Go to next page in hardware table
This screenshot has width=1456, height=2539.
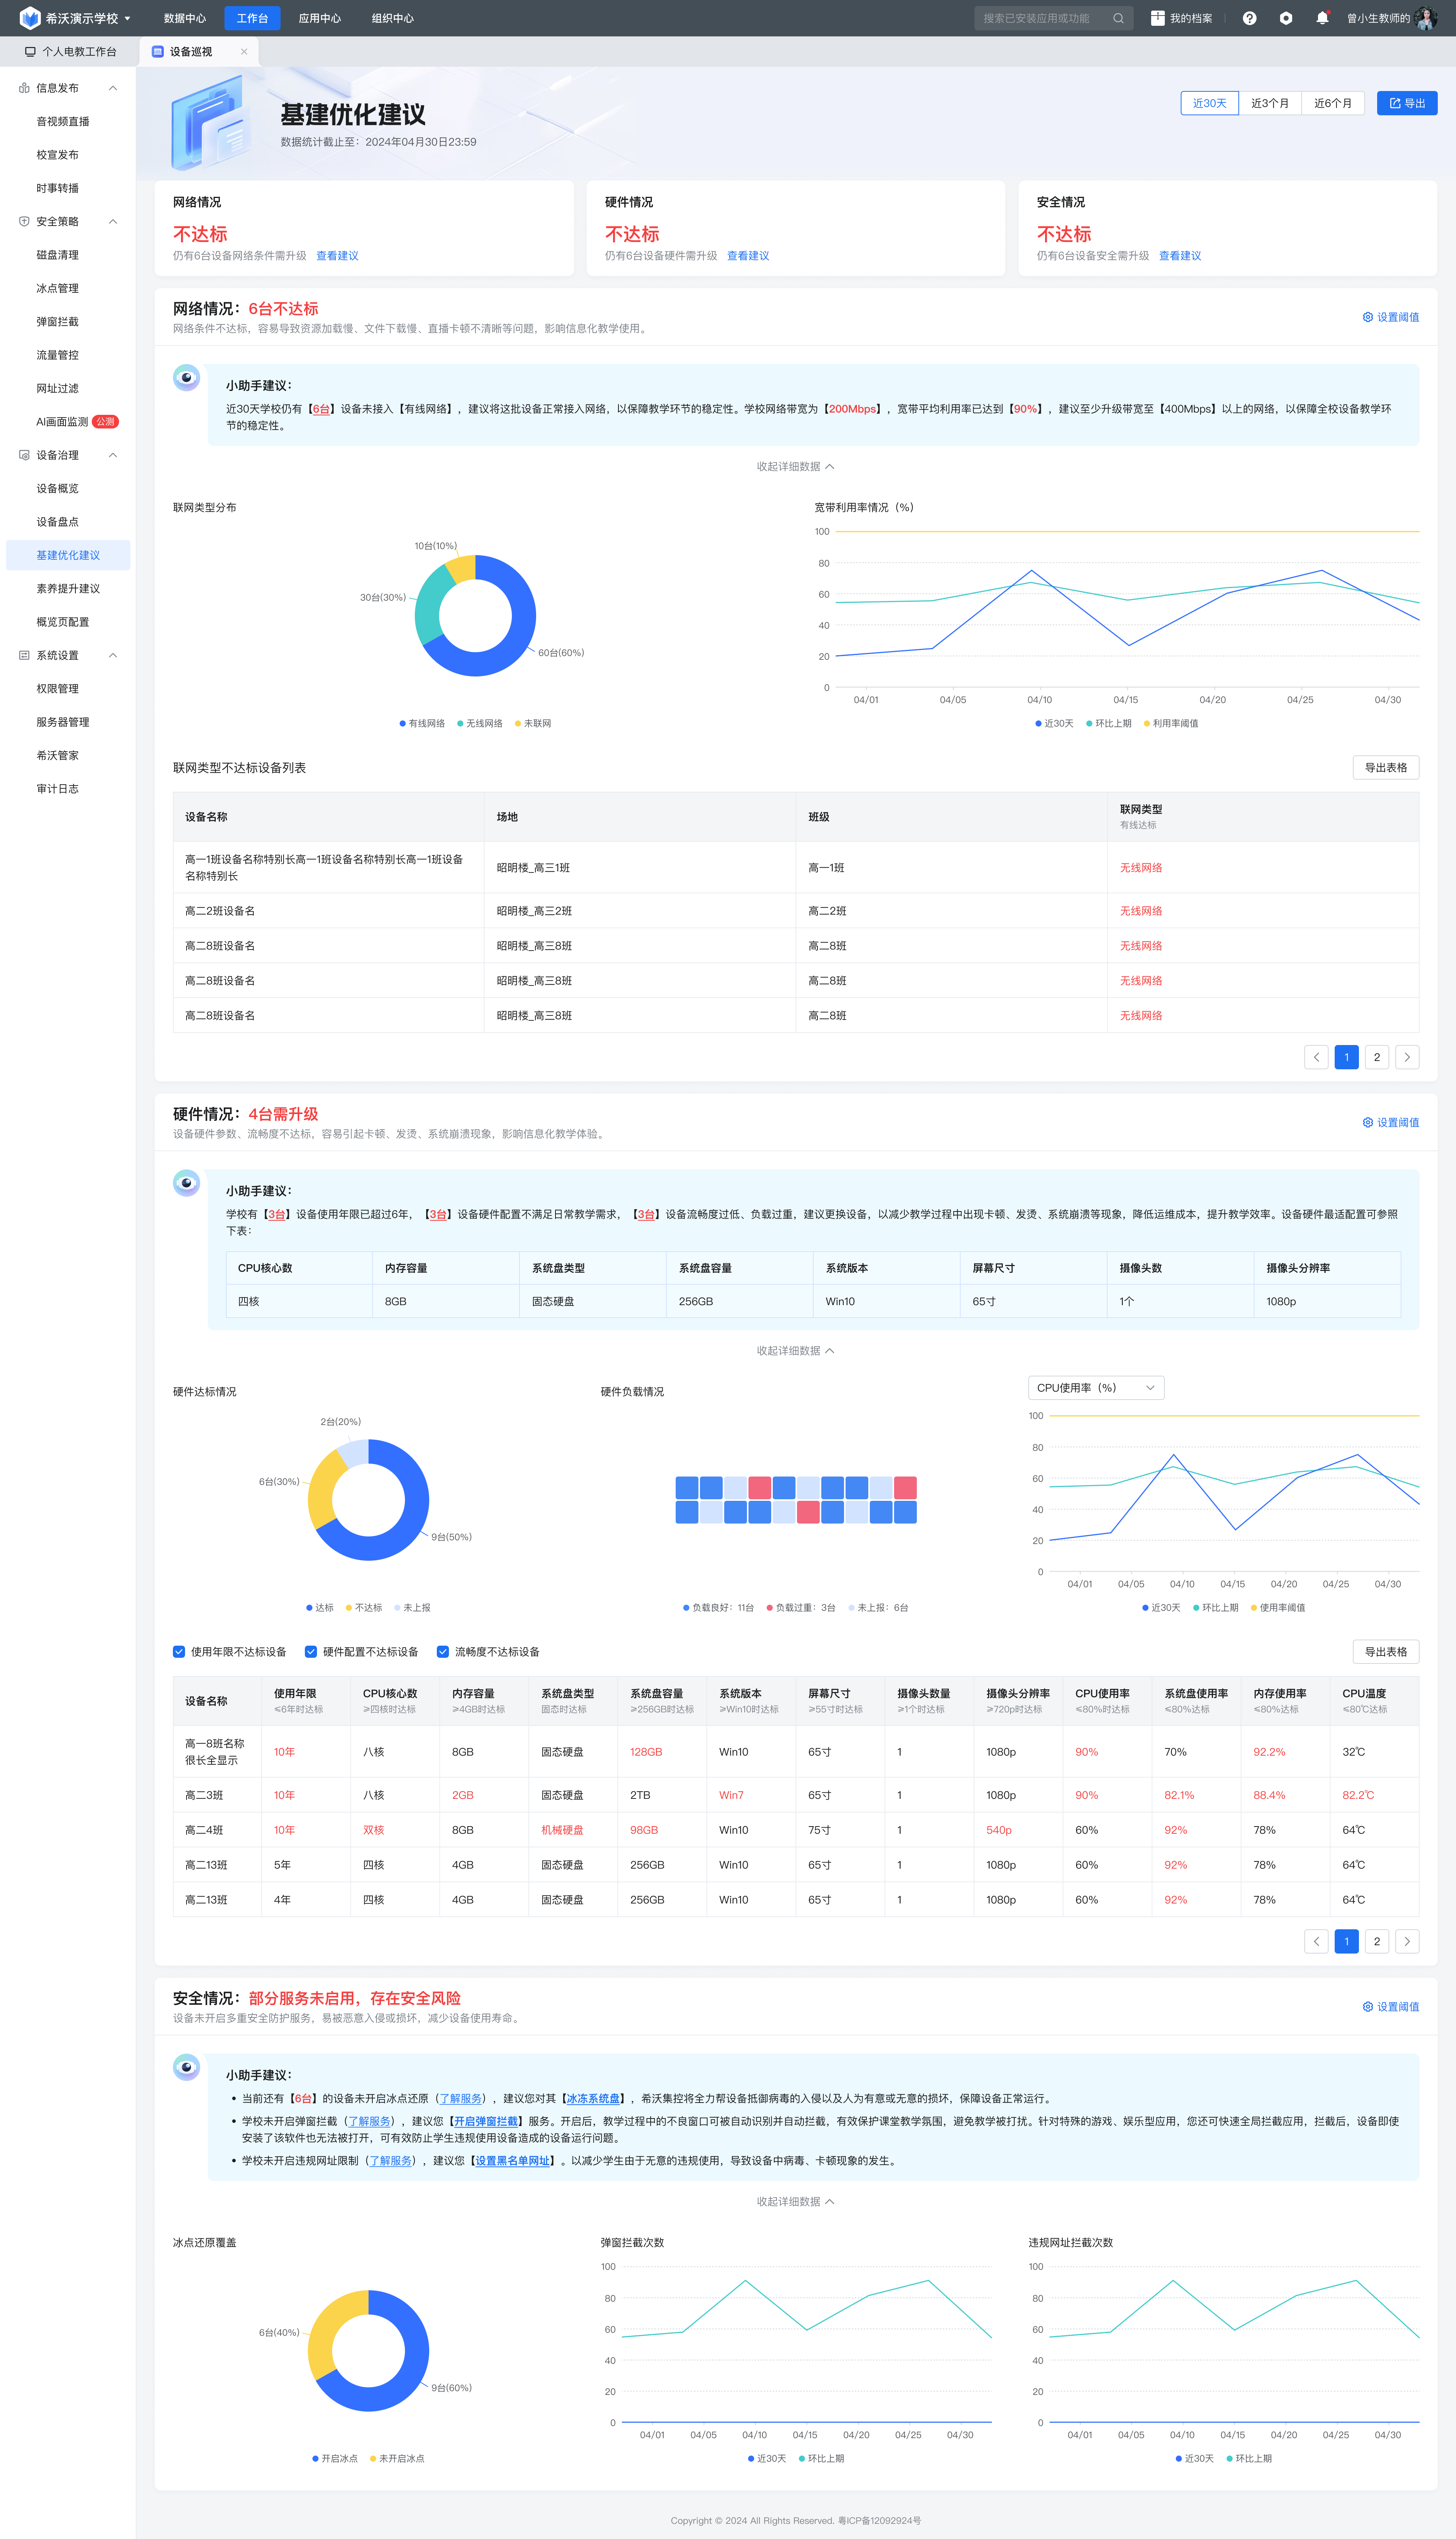(x=1407, y=1941)
